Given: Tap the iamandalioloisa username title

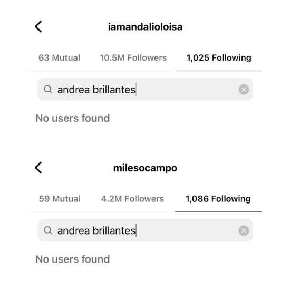Looking at the screenshot, I should (145, 27).
